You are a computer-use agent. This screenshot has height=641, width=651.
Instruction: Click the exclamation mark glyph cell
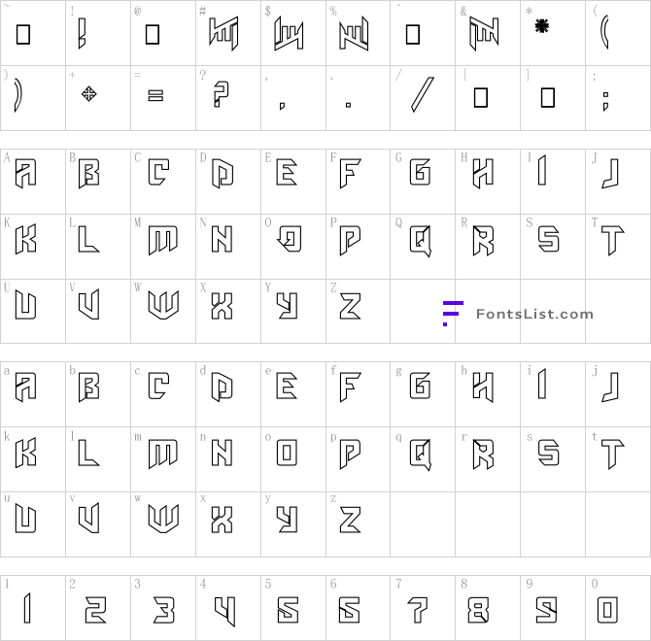point(83,34)
